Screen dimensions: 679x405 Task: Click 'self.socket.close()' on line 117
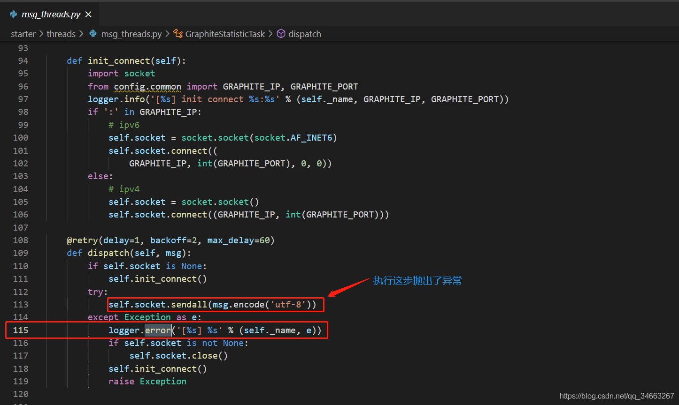pyautogui.click(x=178, y=356)
